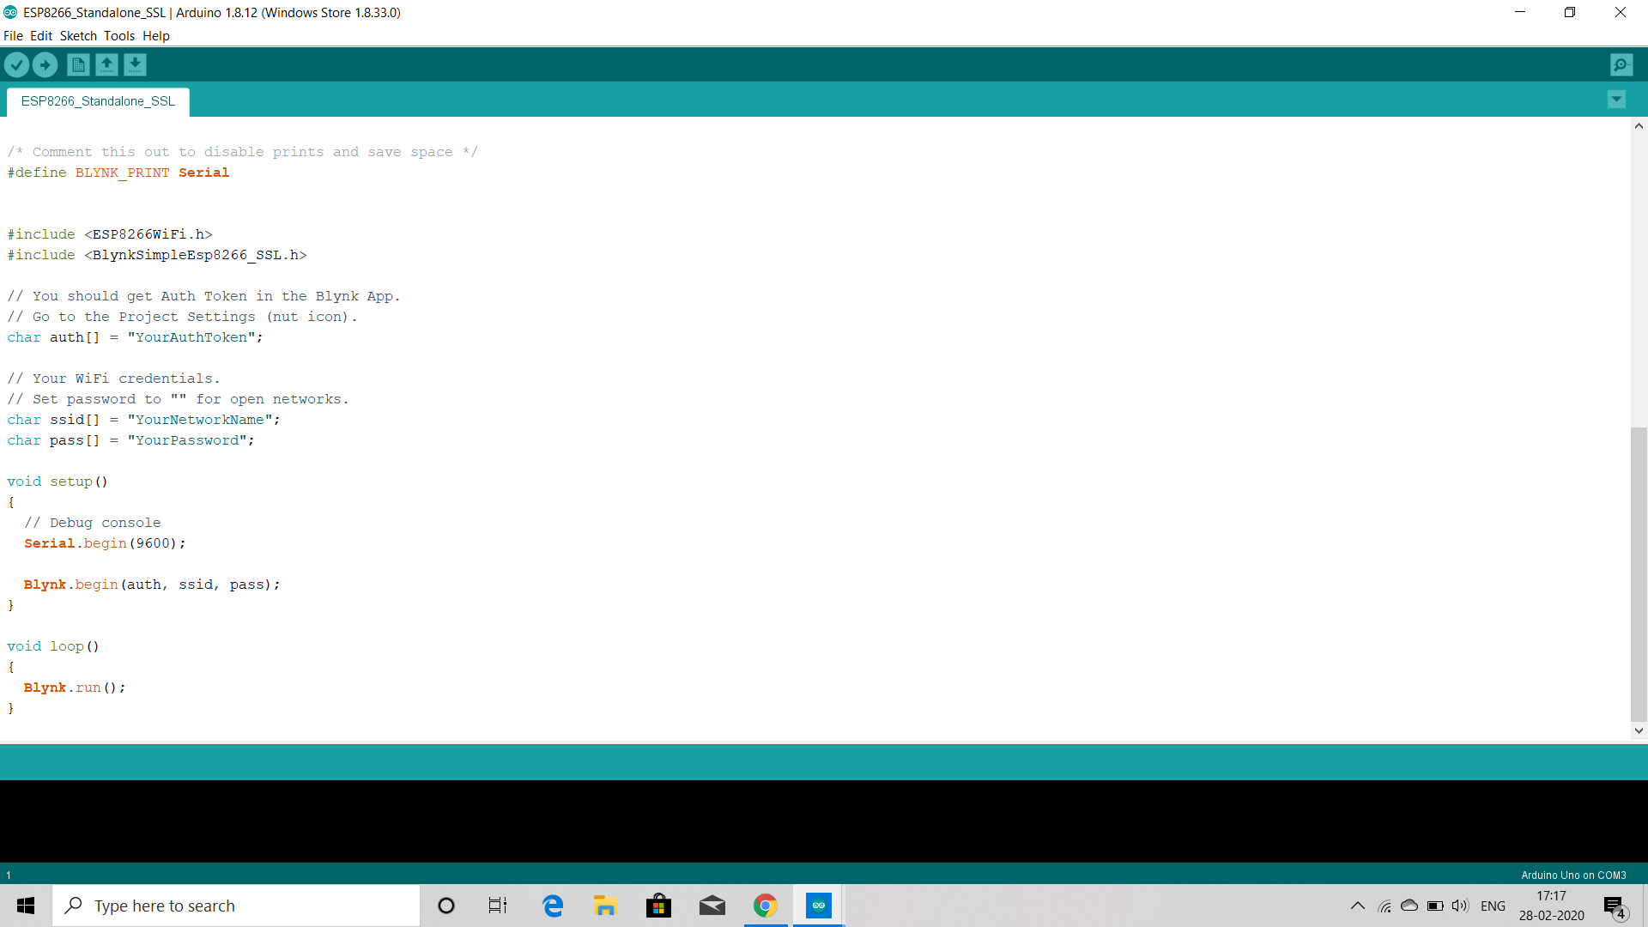Open the Help menu
Screen dimensions: 1648x927
click(156, 36)
